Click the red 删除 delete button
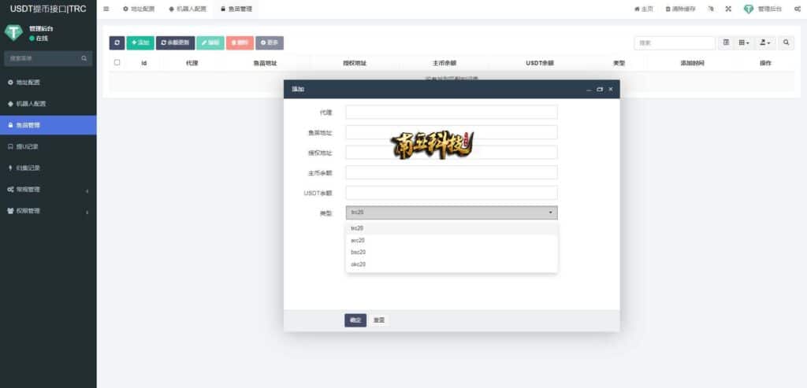The width and height of the screenshot is (807, 388). 240,42
